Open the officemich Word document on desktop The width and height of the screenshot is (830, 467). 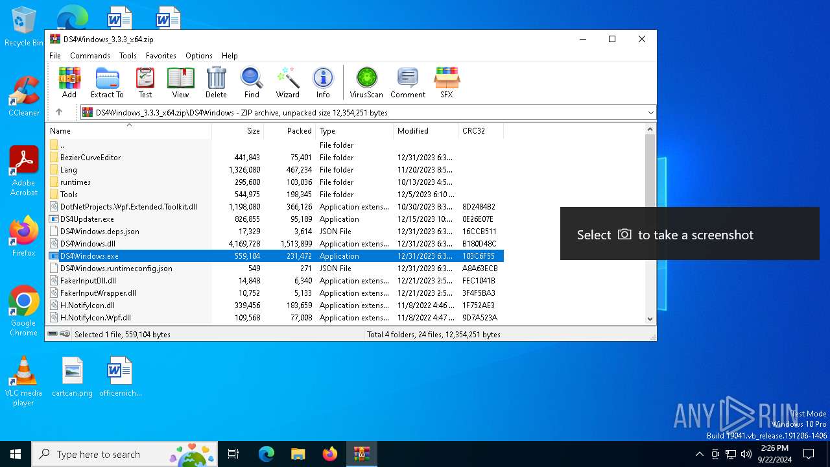pos(121,376)
